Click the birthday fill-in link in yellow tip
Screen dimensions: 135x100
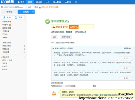(x=108, y=95)
